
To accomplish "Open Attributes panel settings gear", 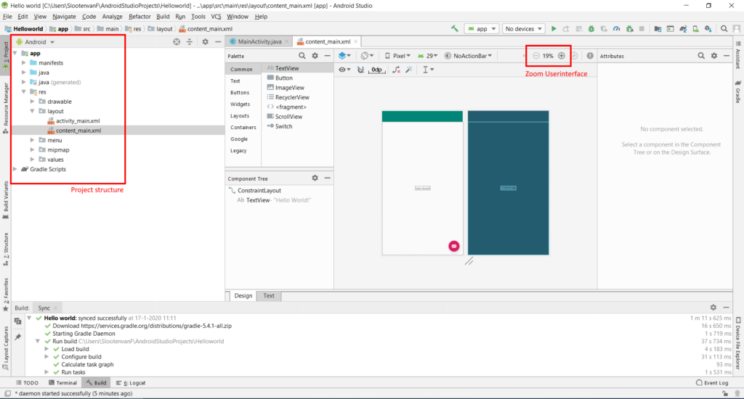I will 714,55.
